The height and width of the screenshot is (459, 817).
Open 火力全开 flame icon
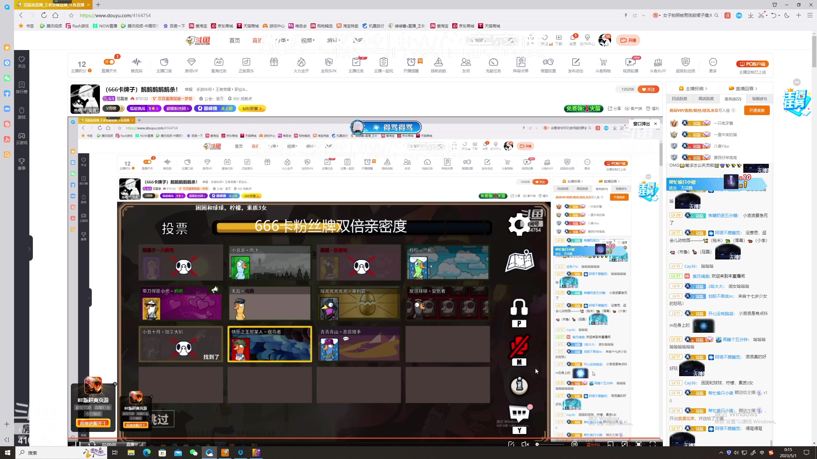pos(301,62)
